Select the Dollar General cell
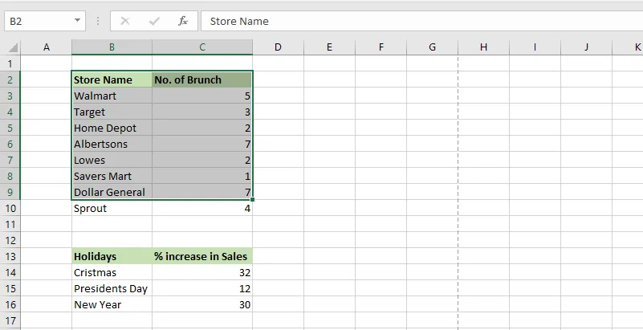Image resolution: width=643 pixels, height=330 pixels. [112, 192]
